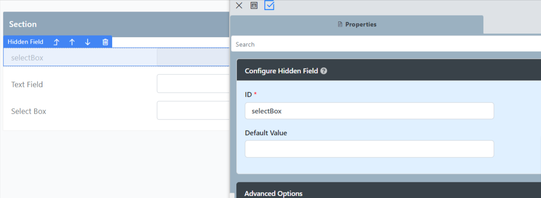
Task: Select the Text Field label in form
Action: click(x=27, y=84)
